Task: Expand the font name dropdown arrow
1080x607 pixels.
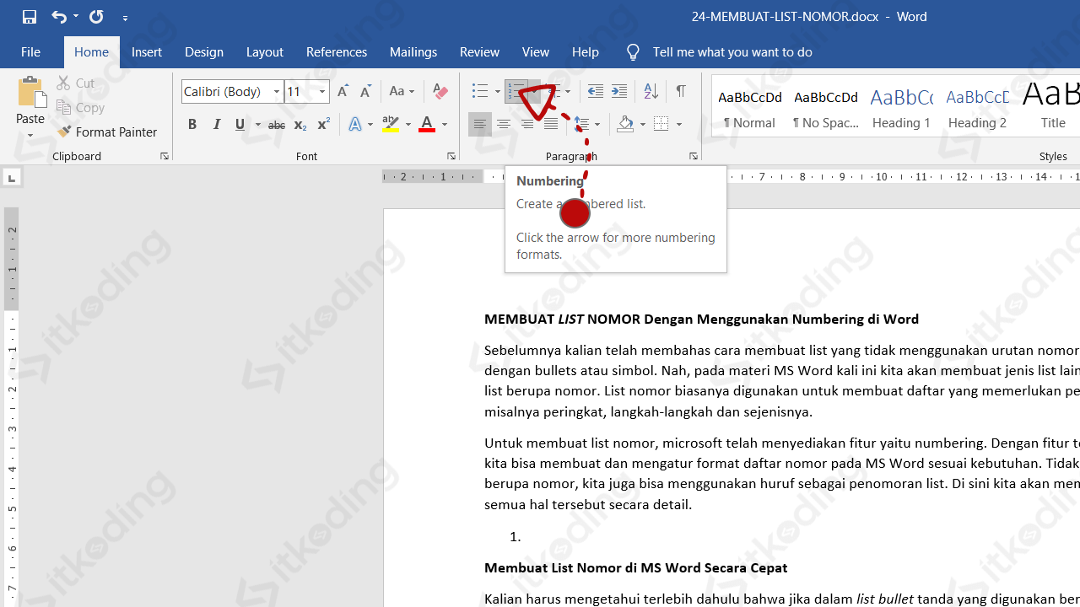Action: click(x=277, y=91)
